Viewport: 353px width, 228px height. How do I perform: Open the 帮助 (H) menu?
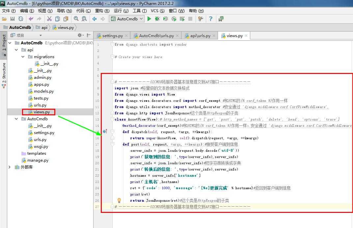pyautogui.click(x=196, y=11)
